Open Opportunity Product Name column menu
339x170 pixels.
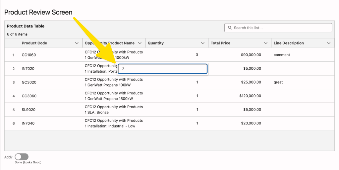tap(140, 43)
